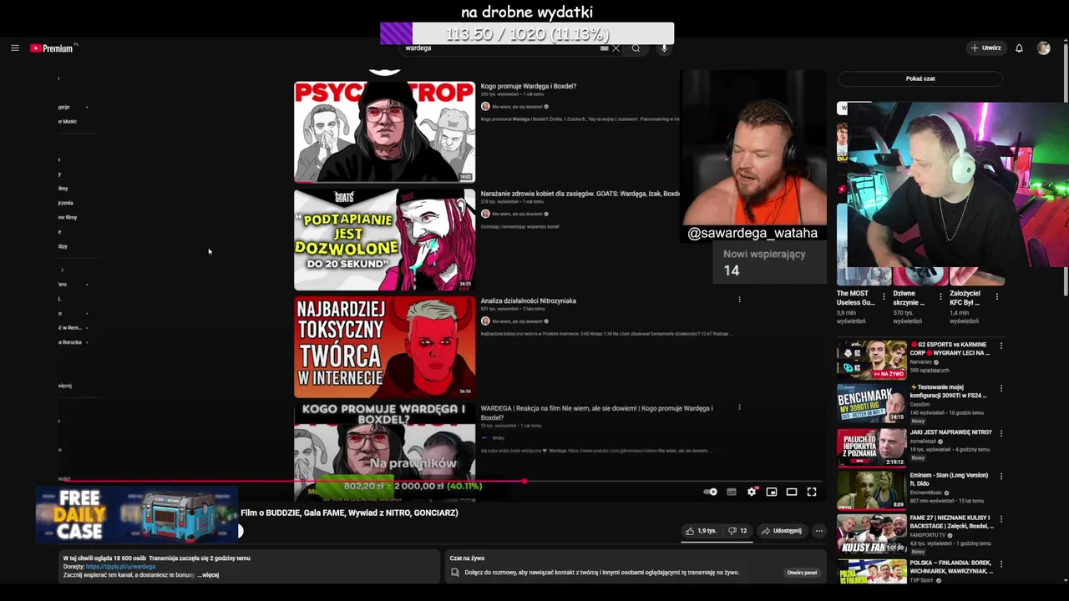Open title Kogo promuje Wardęga i Boxdel?

coord(529,86)
